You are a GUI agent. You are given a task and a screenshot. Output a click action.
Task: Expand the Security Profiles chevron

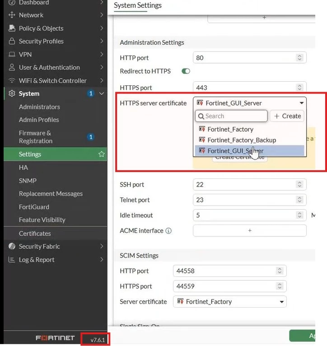[x=102, y=41]
